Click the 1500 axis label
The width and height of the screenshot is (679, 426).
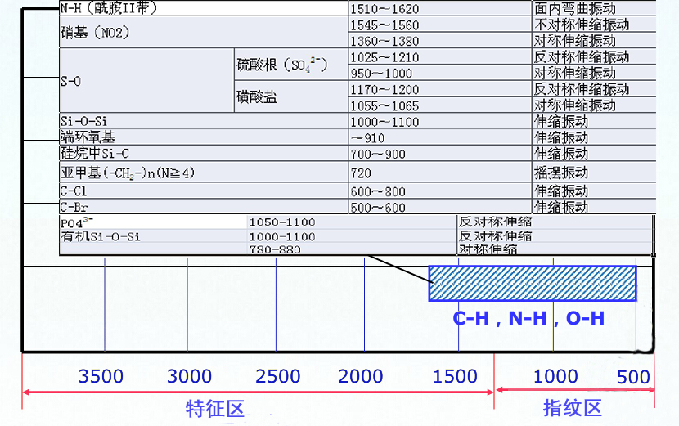(x=455, y=376)
